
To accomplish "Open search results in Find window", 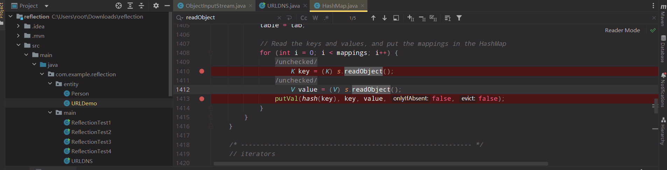I will point(396,18).
